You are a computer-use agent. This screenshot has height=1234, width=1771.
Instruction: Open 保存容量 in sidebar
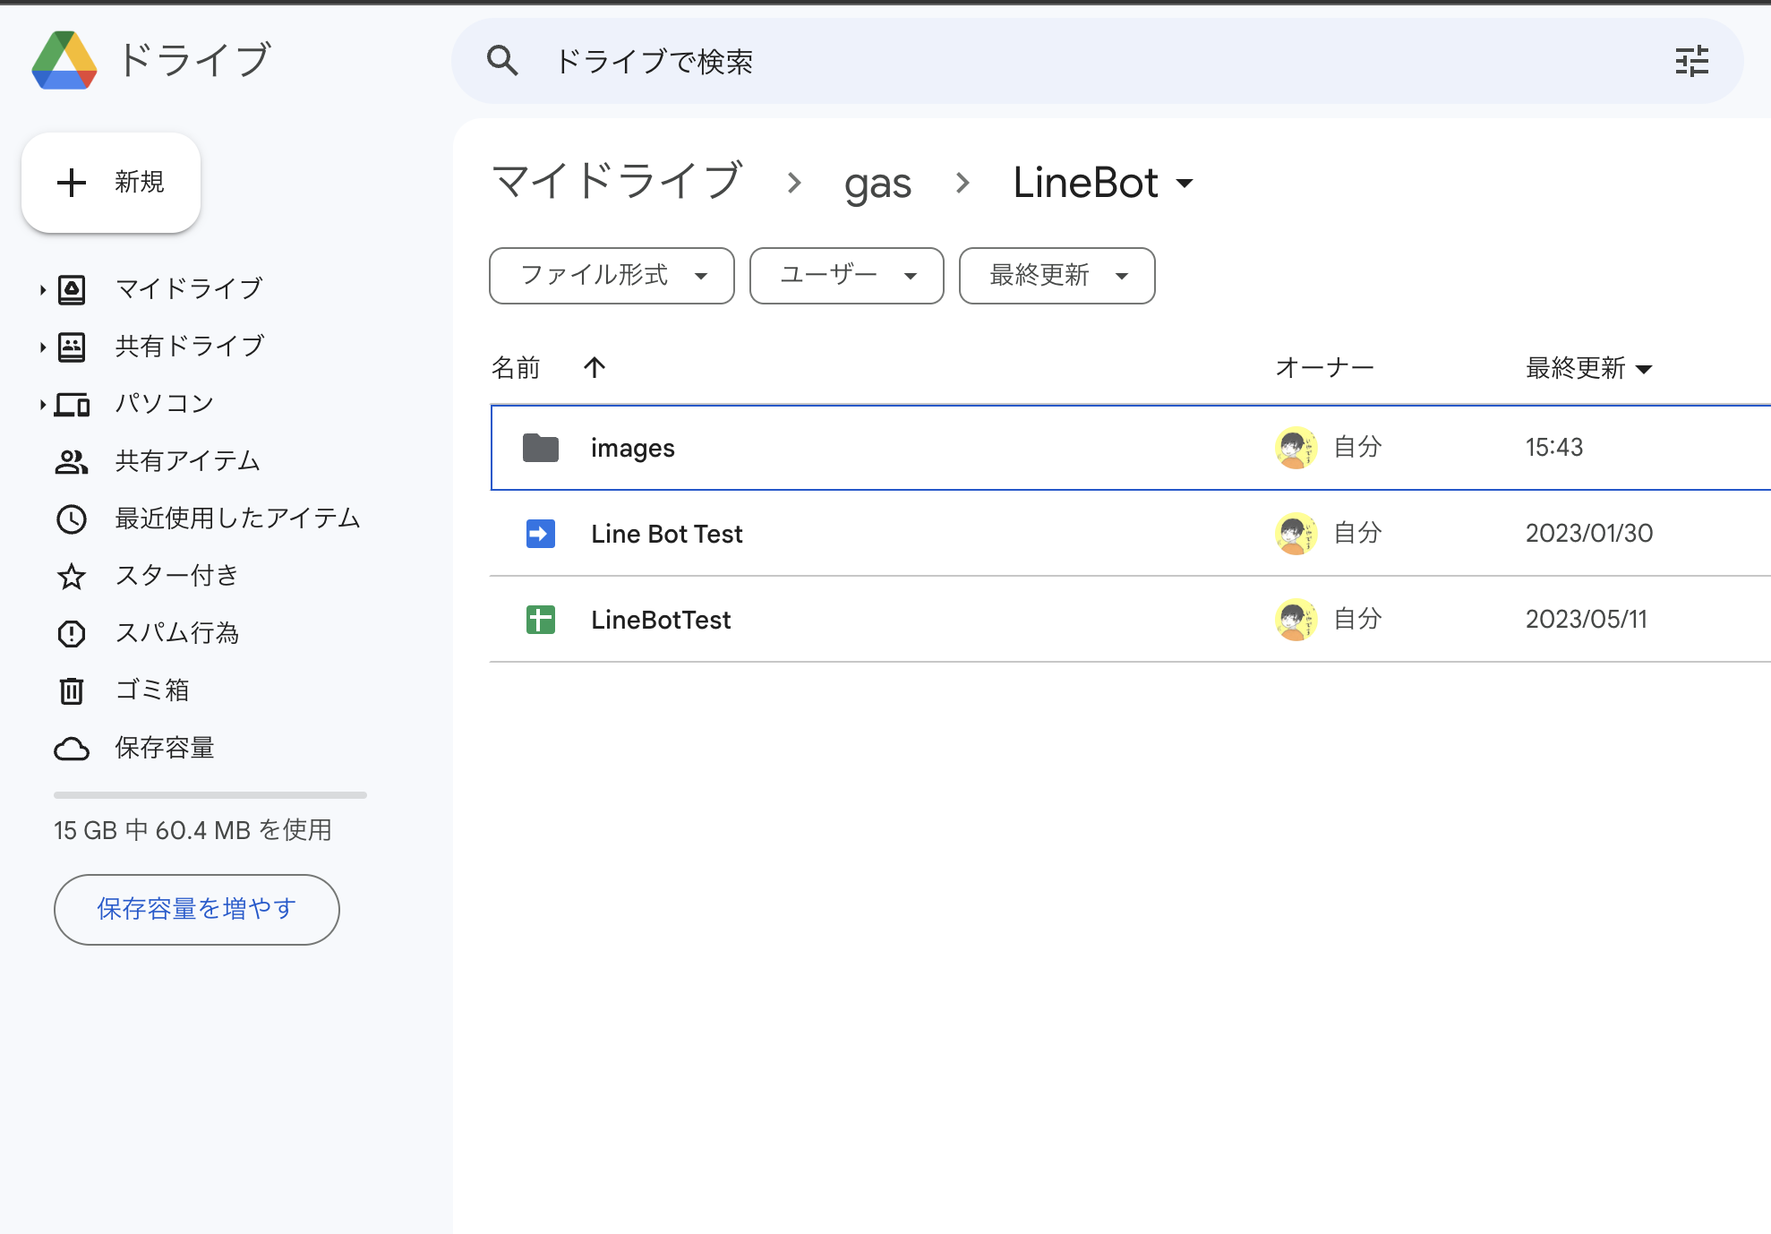(165, 748)
